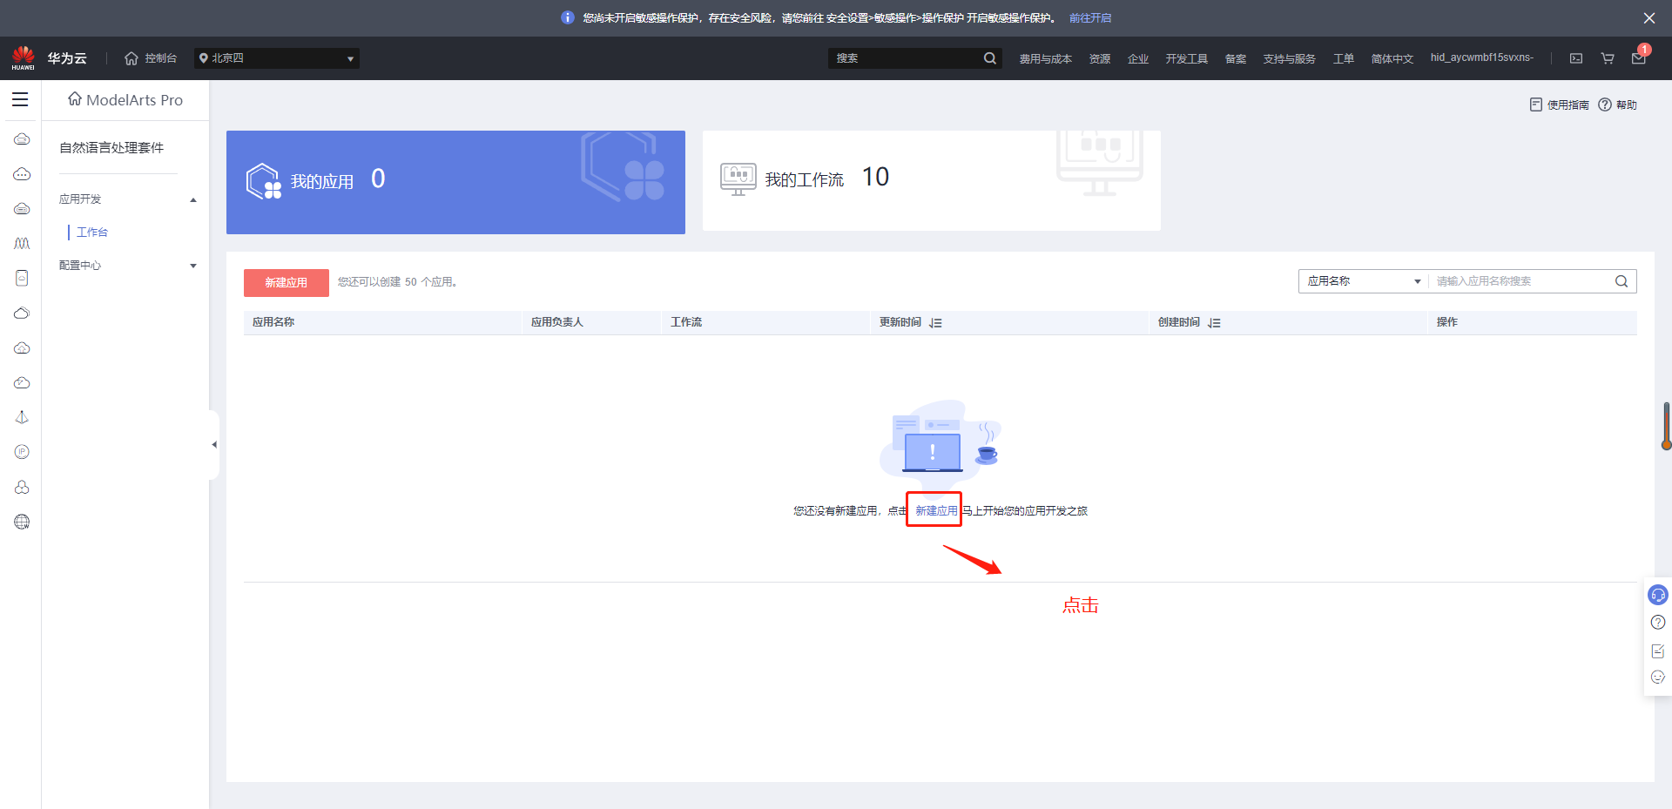Click the red 新建应用 button
Image resolution: width=1672 pixels, height=809 pixels.
287,282
